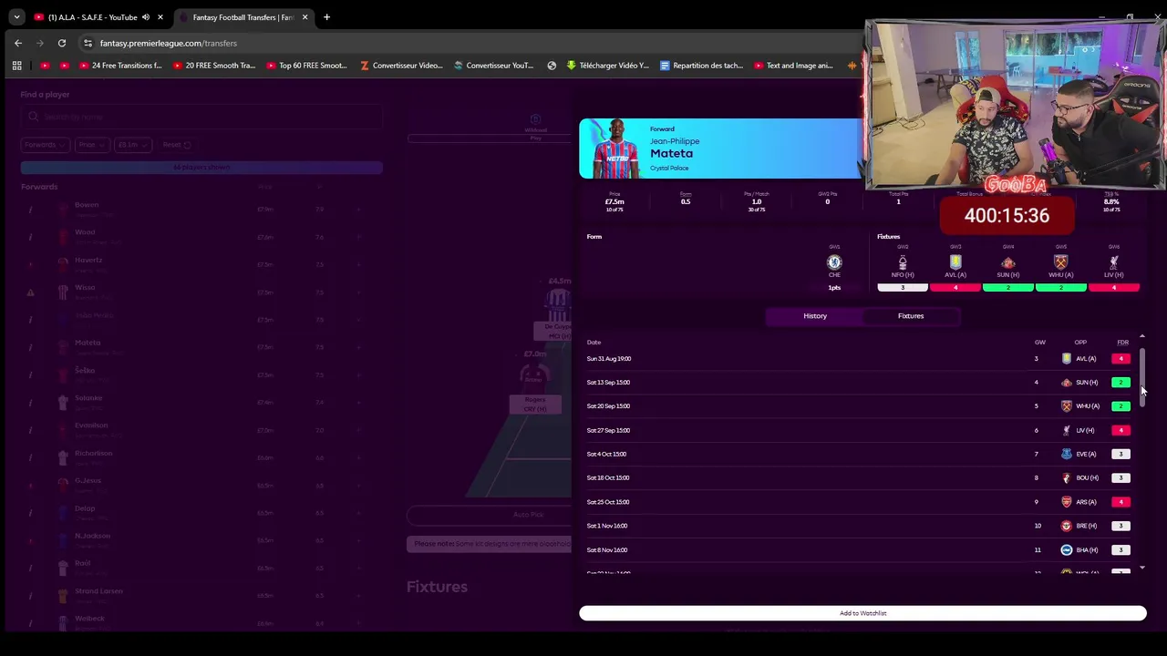Click the Price £7.5m stat
1167x656 pixels.
click(614, 201)
